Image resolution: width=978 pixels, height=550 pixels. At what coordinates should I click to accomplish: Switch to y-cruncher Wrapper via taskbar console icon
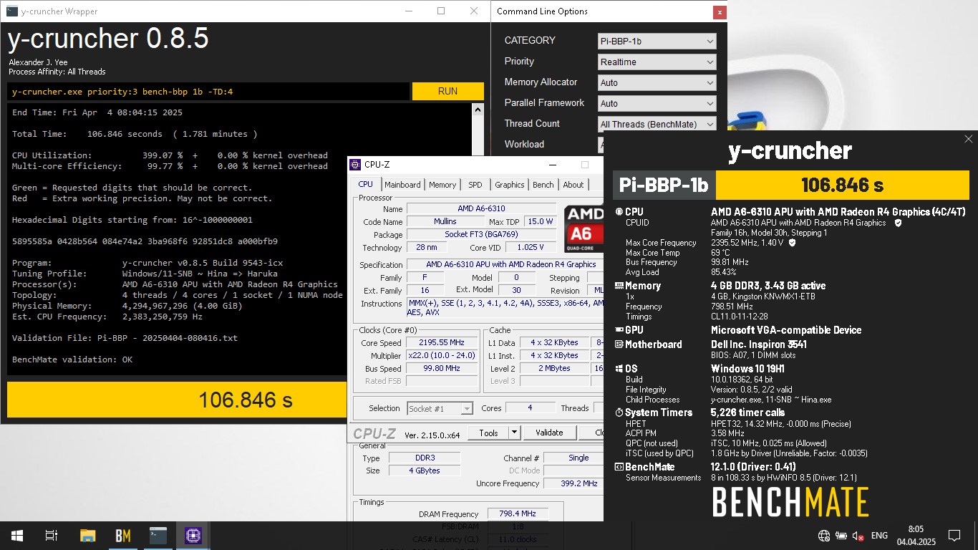click(x=158, y=535)
